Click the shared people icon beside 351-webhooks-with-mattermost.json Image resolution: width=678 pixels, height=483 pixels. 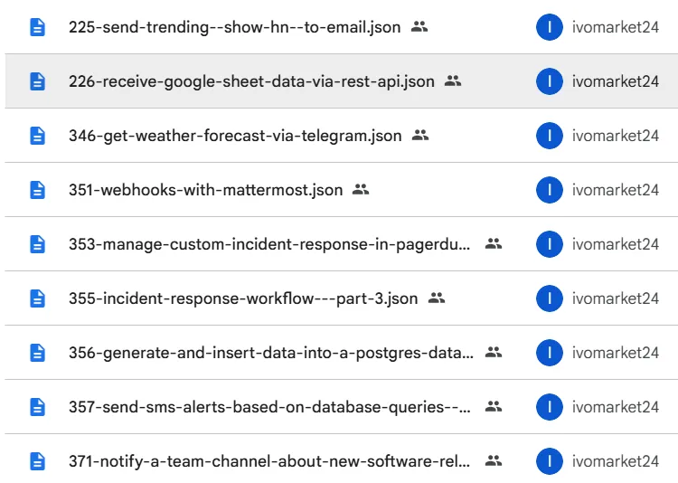pyautogui.click(x=361, y=190)
